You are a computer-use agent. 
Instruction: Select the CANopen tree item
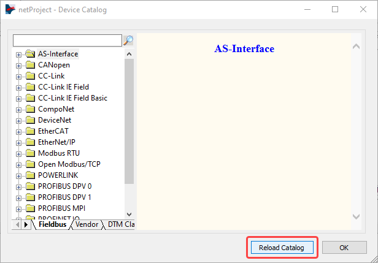click(54, 65)
